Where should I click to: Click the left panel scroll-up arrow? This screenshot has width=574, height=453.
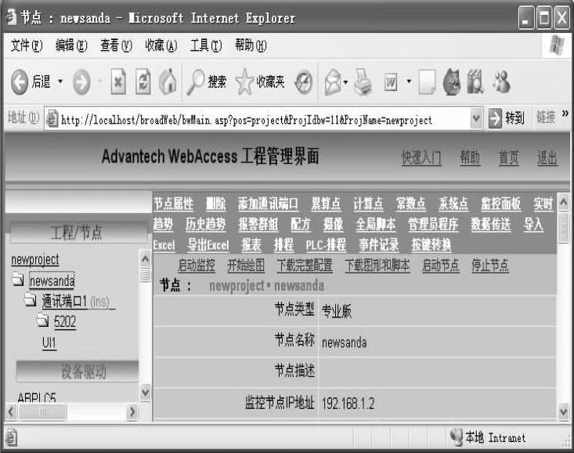[x=146, y=259]
